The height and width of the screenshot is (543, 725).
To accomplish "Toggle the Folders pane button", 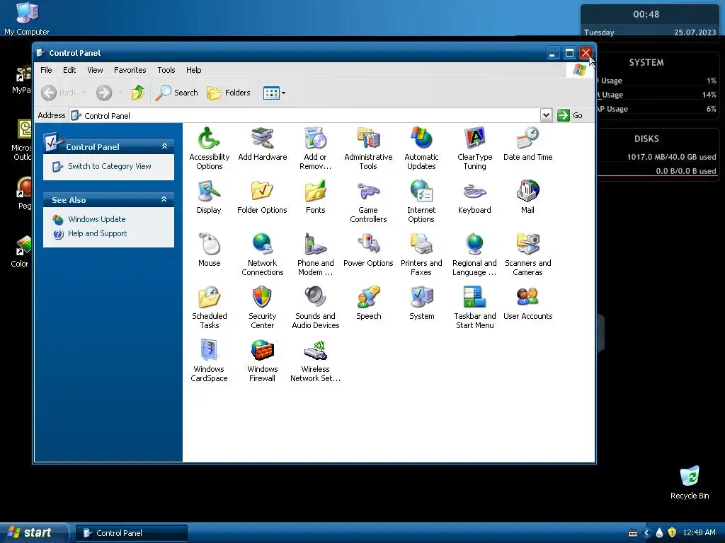I will [x=229, y=93].
